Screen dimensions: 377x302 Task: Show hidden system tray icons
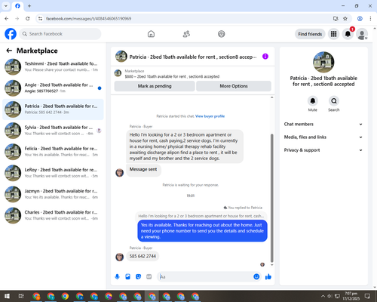323,296
